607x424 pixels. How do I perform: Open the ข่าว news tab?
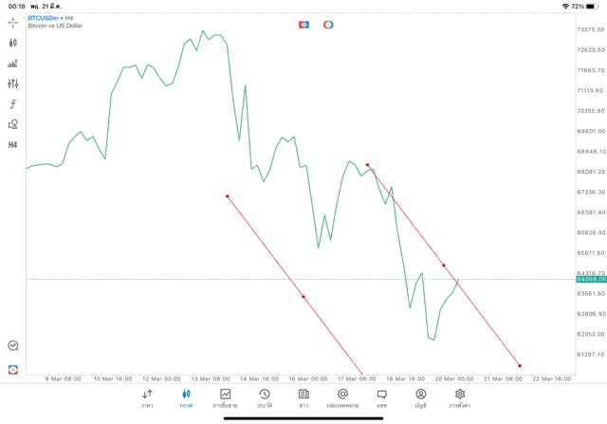click(303, 398)
